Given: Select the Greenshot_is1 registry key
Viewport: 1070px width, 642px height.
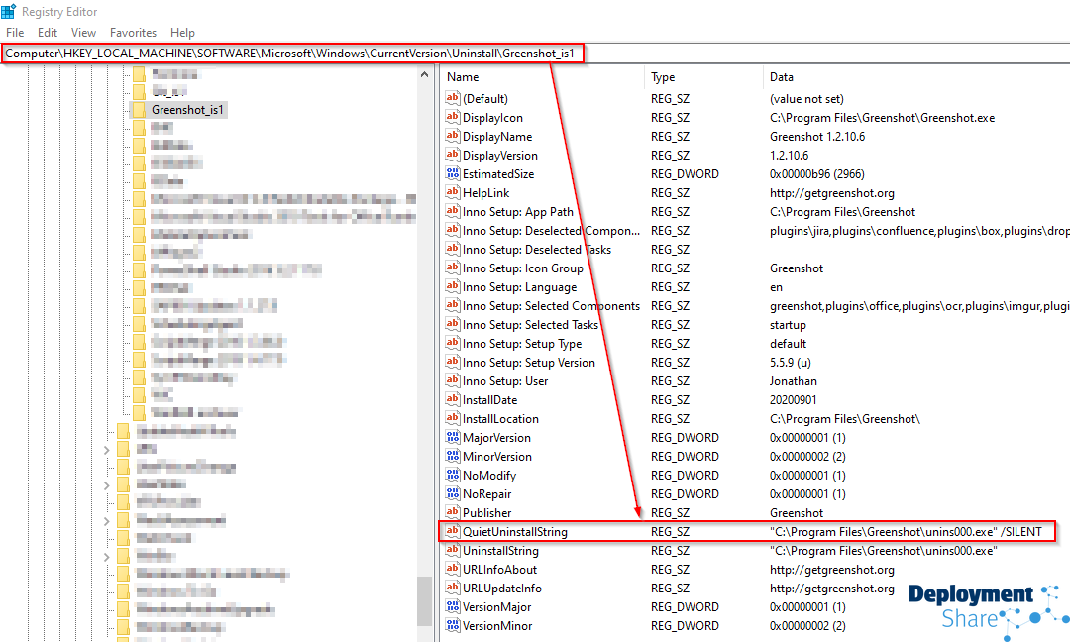Looking at the screenshot, I should (187, 109).
